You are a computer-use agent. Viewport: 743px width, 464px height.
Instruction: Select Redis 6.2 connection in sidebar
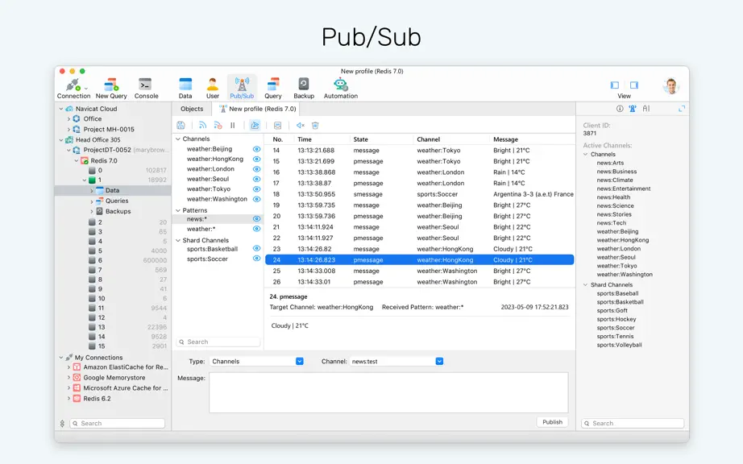[x=97, y=399]
